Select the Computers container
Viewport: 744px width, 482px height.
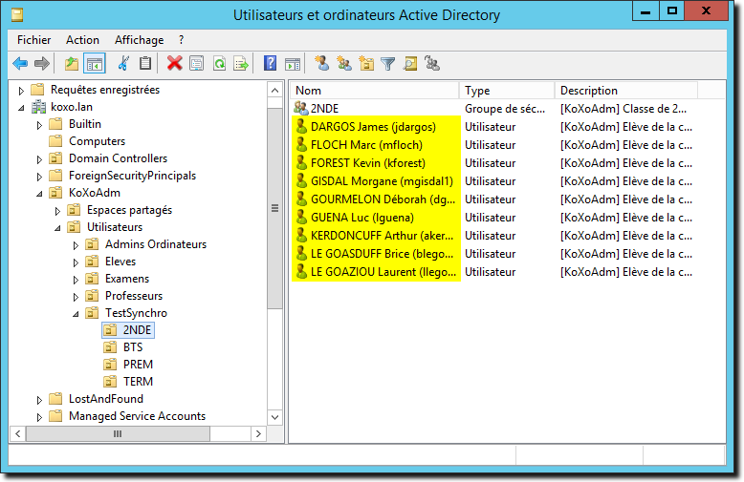pos(97,141)
